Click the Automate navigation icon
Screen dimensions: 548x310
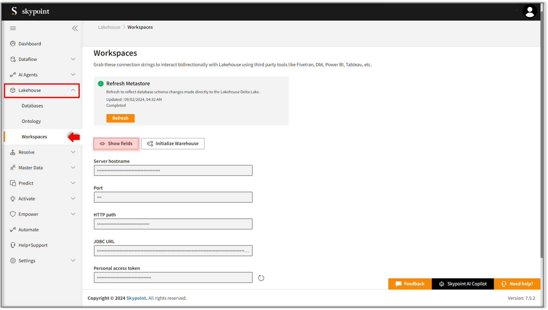12,229
